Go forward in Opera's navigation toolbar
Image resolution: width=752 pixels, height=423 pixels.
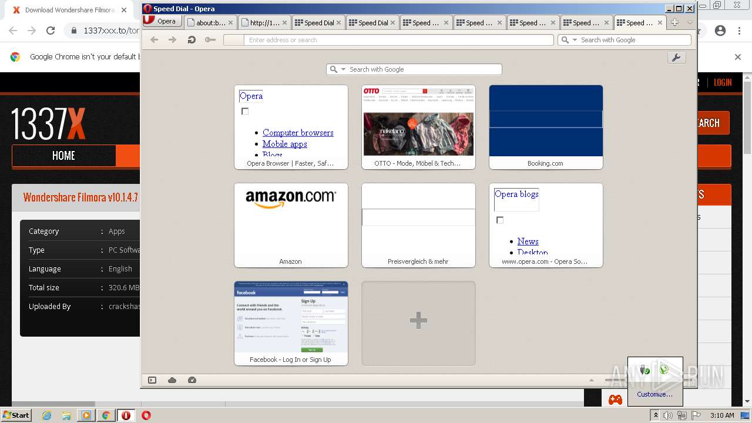(x=172, y=40)
